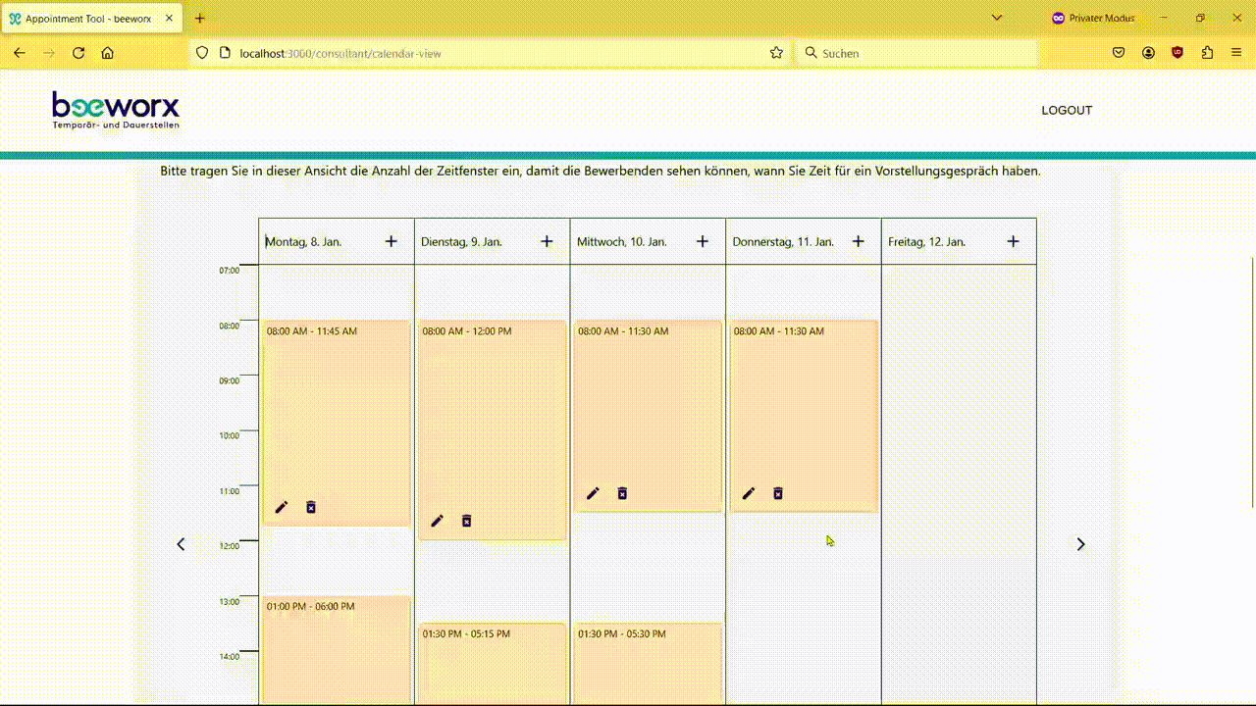This screenshot has width=1256, height=706.
Task: Edit Wednesday 08:00 AM - 11:30 AM slot
Action: tap(593, 493)
